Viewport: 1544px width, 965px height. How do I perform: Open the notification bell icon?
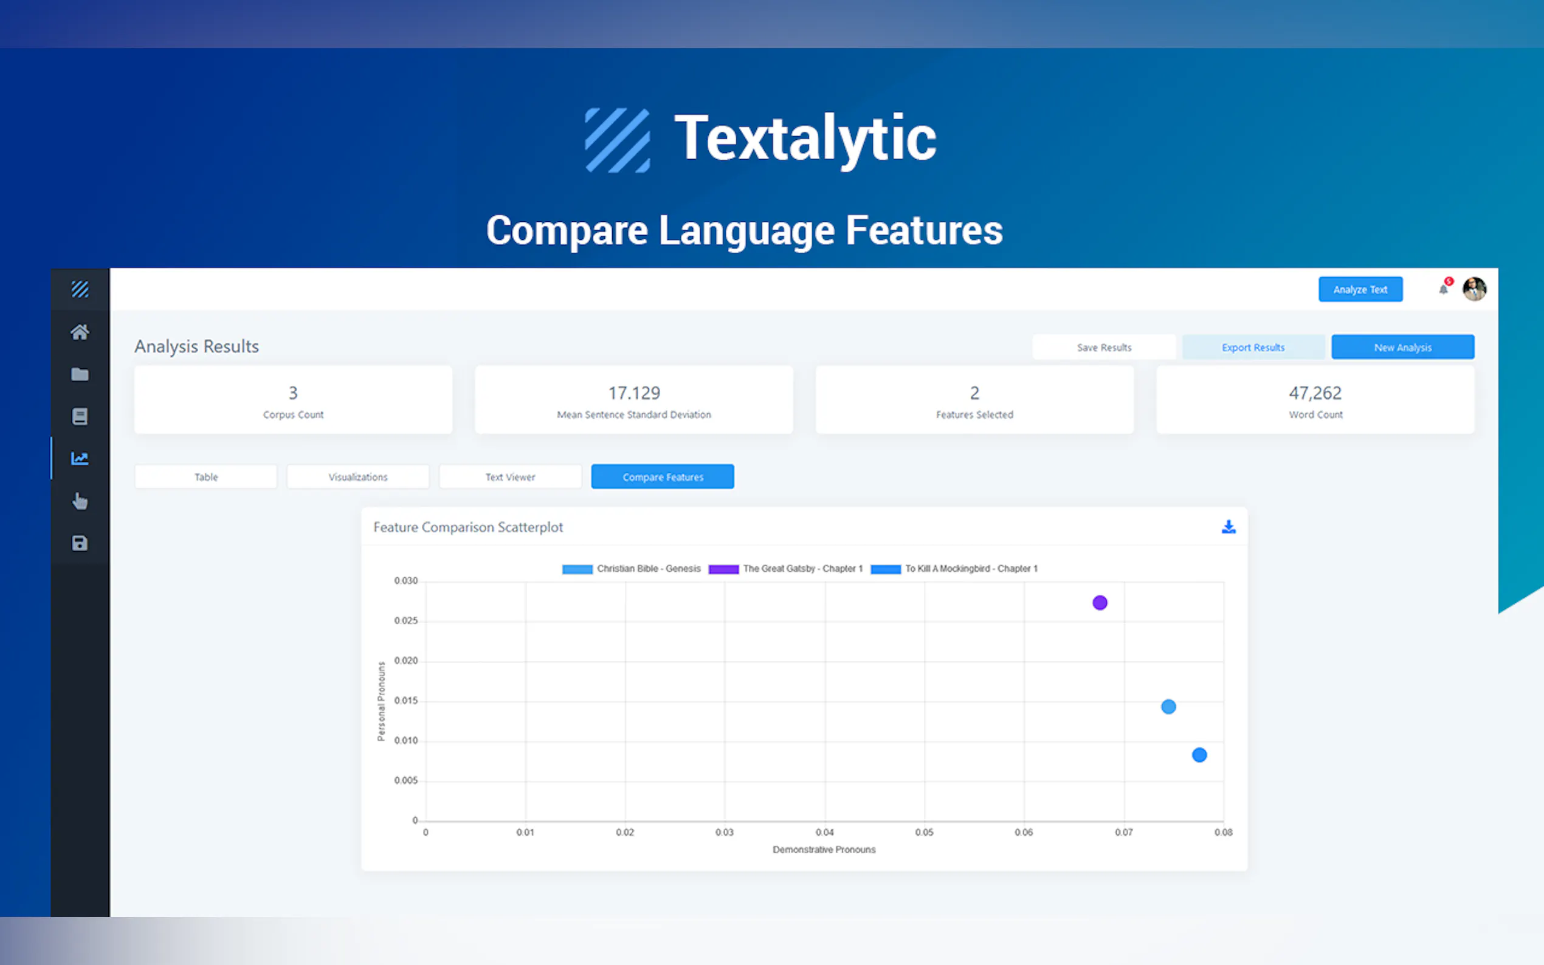tap(1443, 289)
